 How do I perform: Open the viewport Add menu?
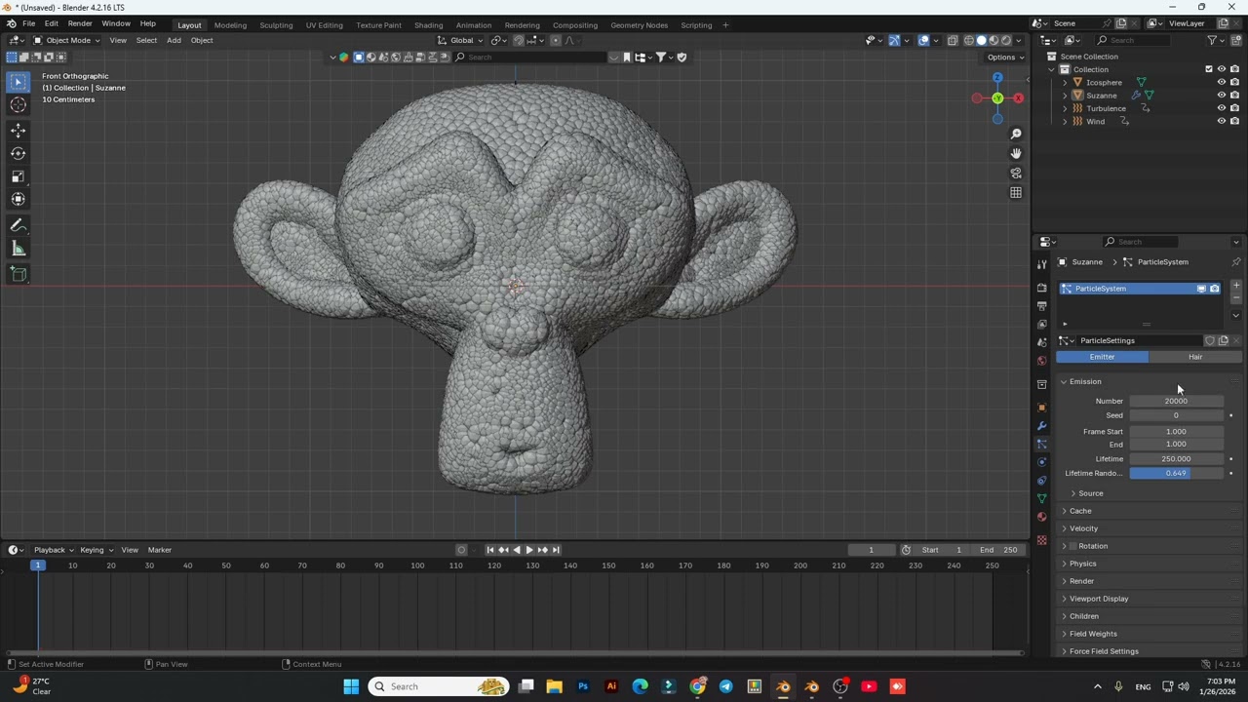174,40
